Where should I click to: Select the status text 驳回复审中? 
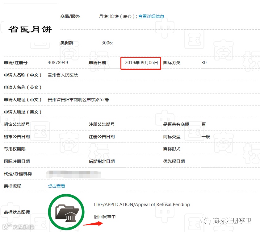click(105, 217)
